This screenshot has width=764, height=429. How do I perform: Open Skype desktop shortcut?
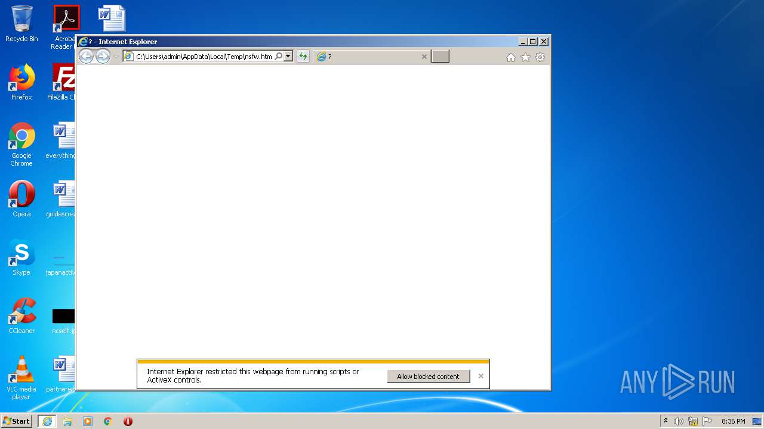tap(21, 257)
